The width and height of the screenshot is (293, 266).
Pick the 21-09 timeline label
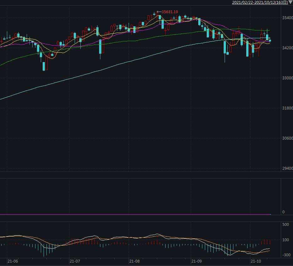[196, 261]
